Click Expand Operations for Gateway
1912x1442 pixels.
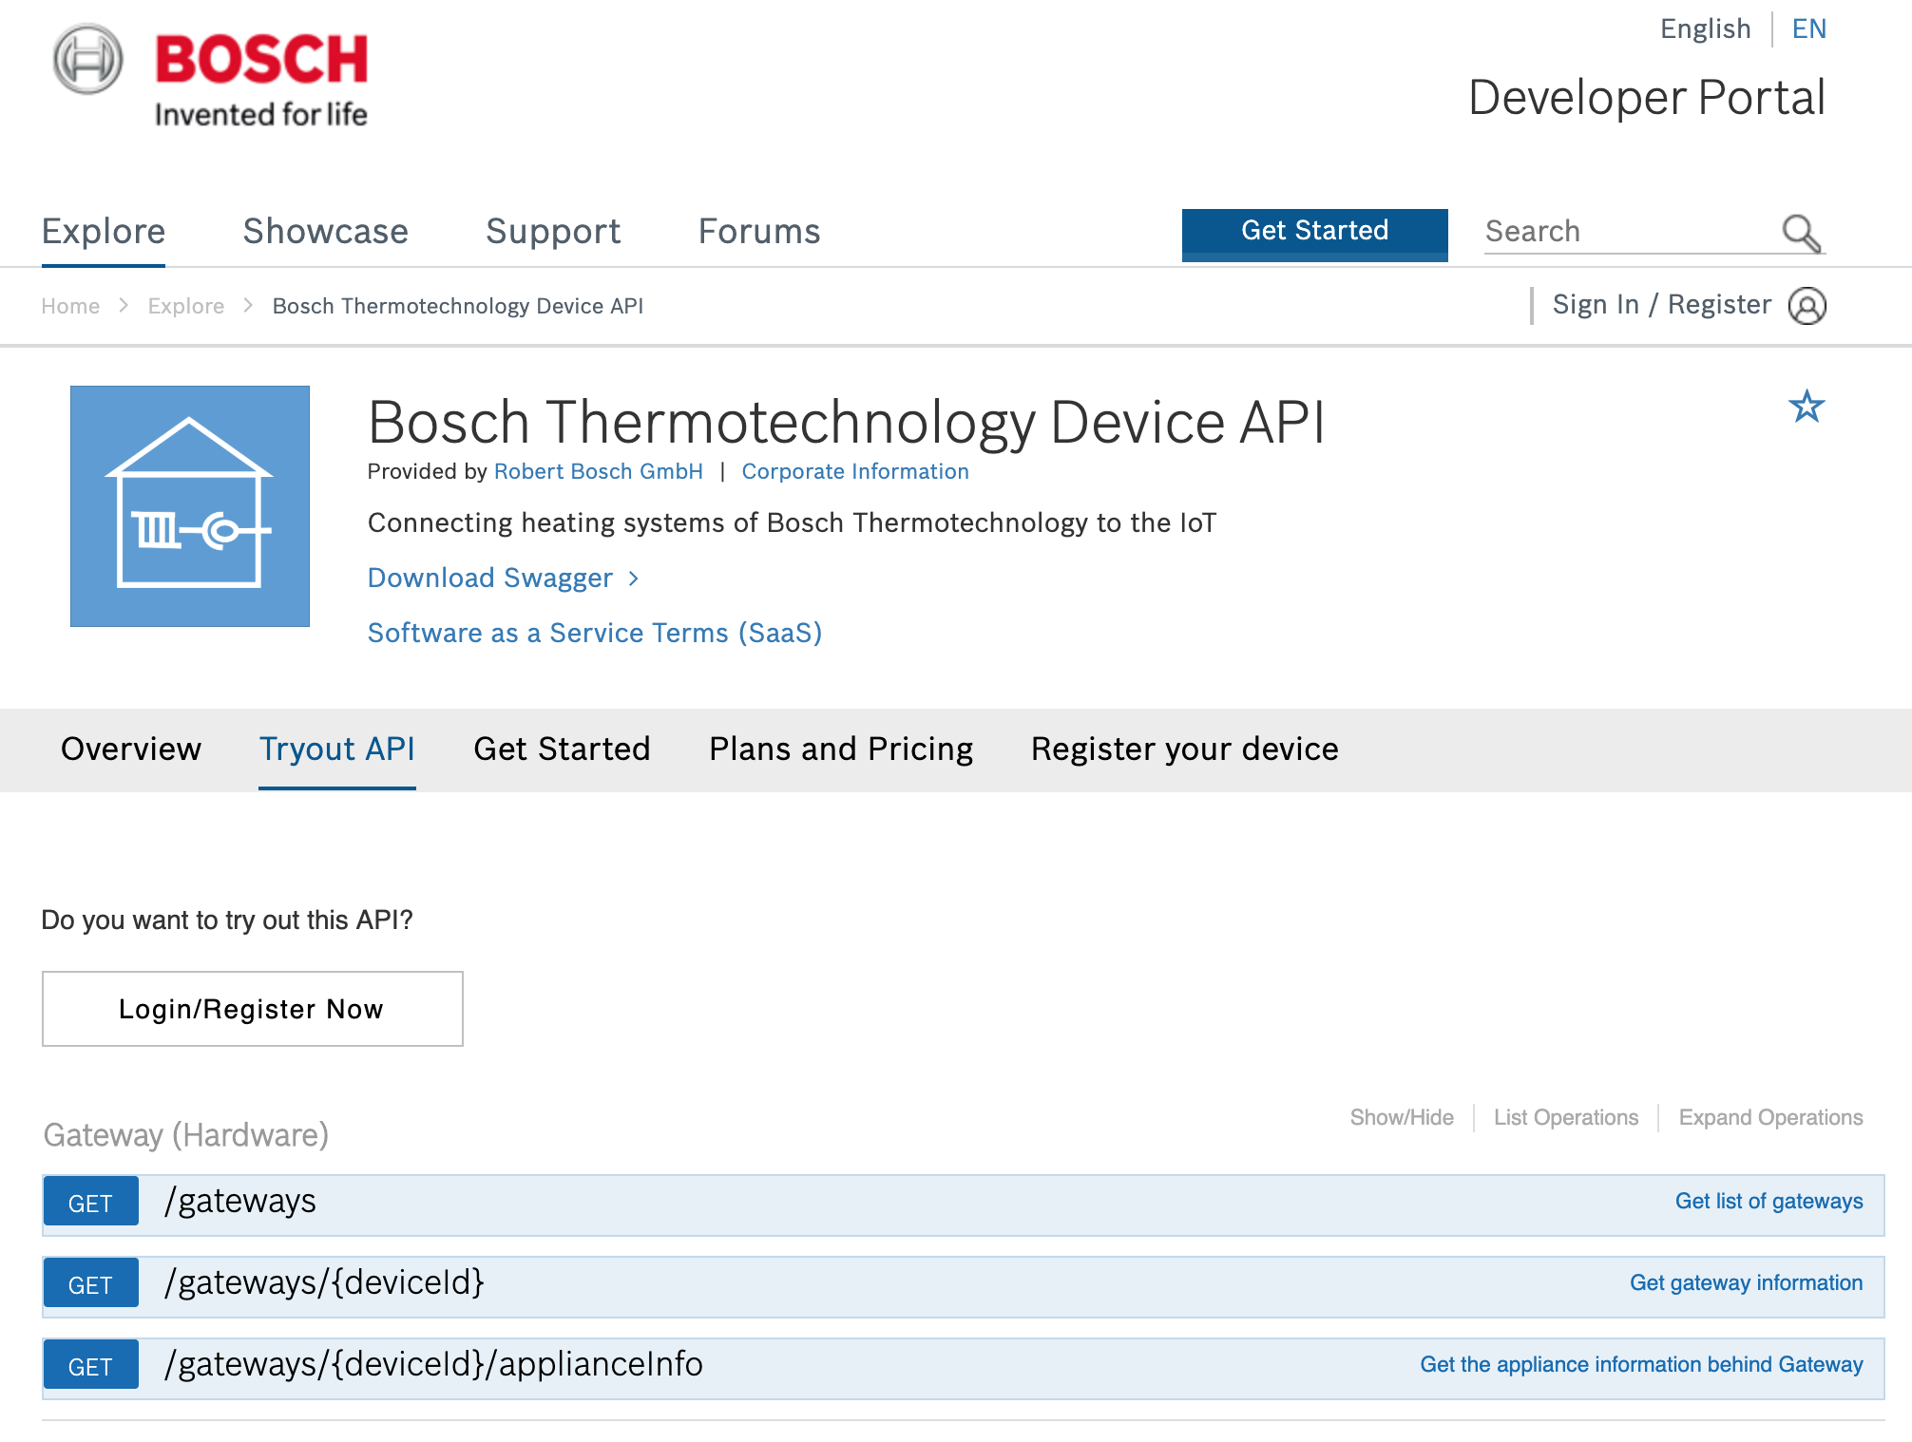click(x=1769, y=1118)
